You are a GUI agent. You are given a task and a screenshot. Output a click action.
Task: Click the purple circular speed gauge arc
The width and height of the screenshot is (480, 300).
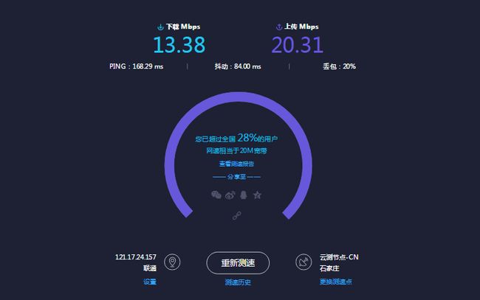pos(239,97)
